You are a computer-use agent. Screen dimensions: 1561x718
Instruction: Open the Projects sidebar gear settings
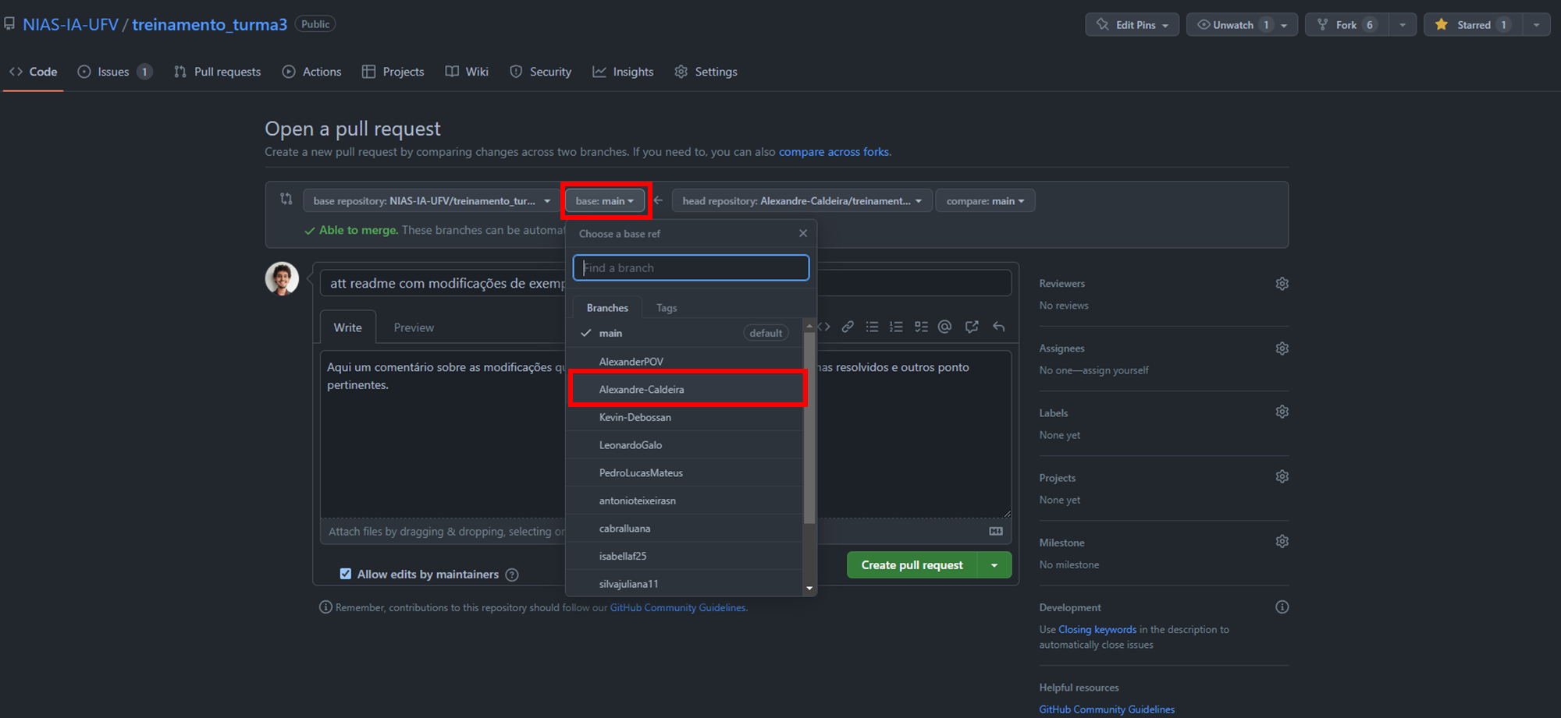point(1282,476)
